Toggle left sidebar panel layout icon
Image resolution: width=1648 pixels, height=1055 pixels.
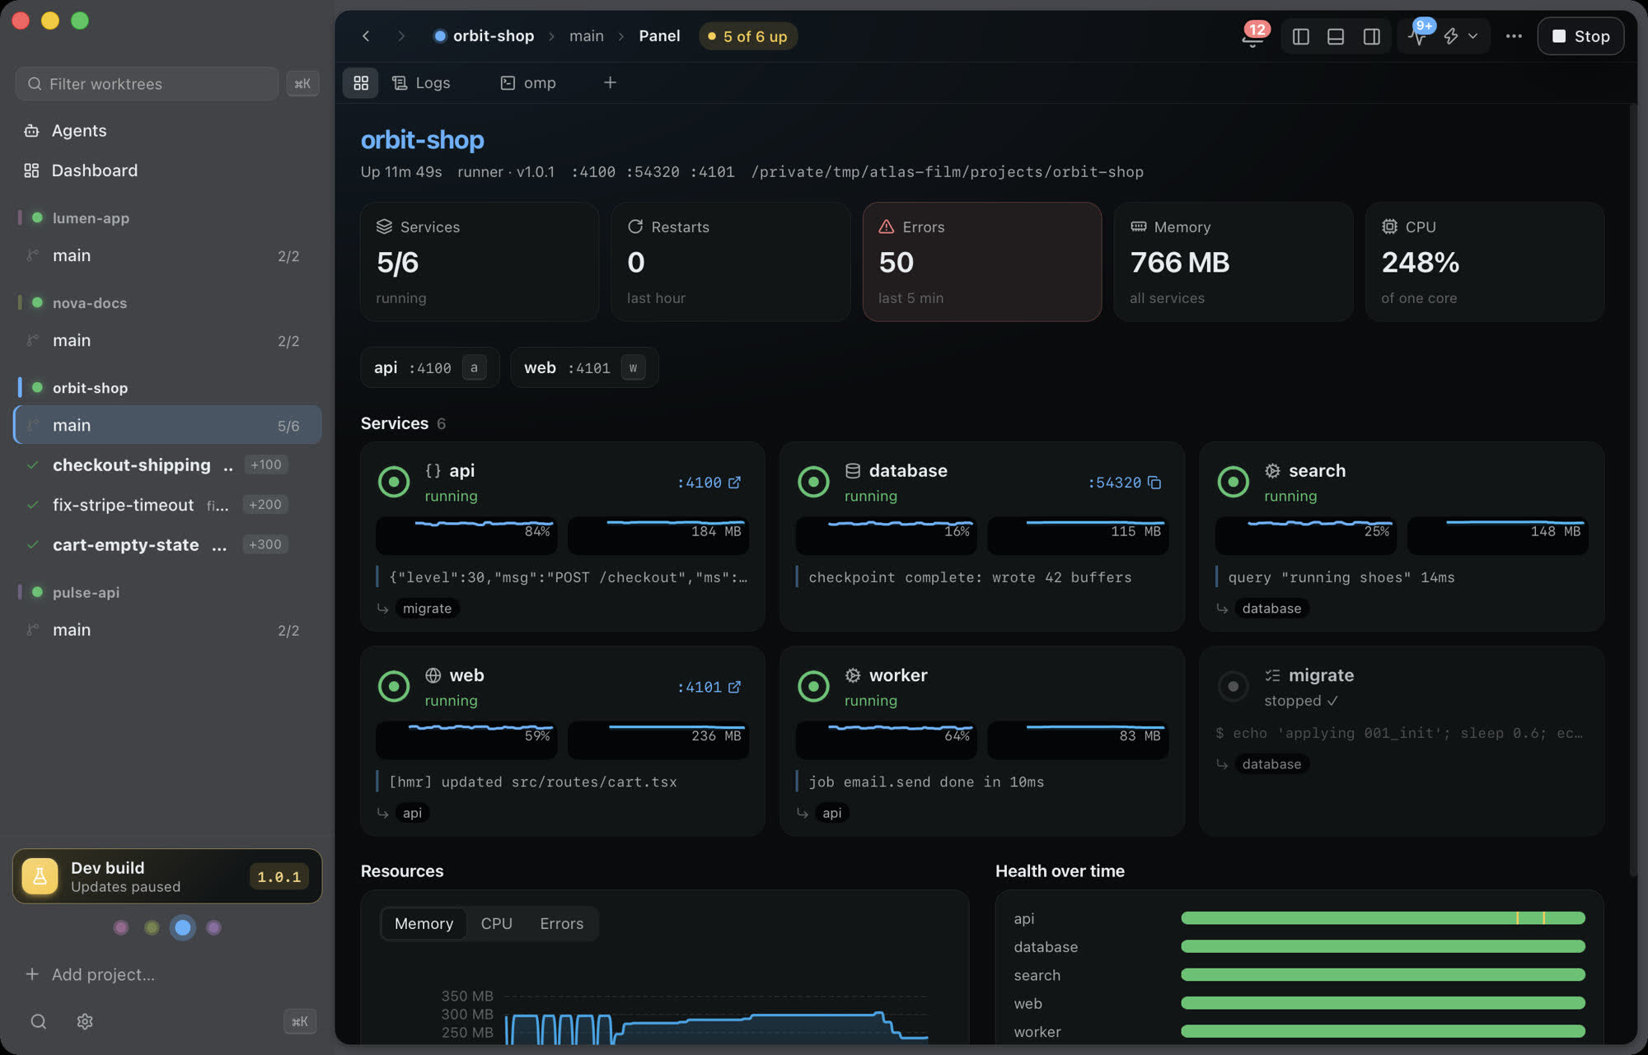(x=1300, y=36)
